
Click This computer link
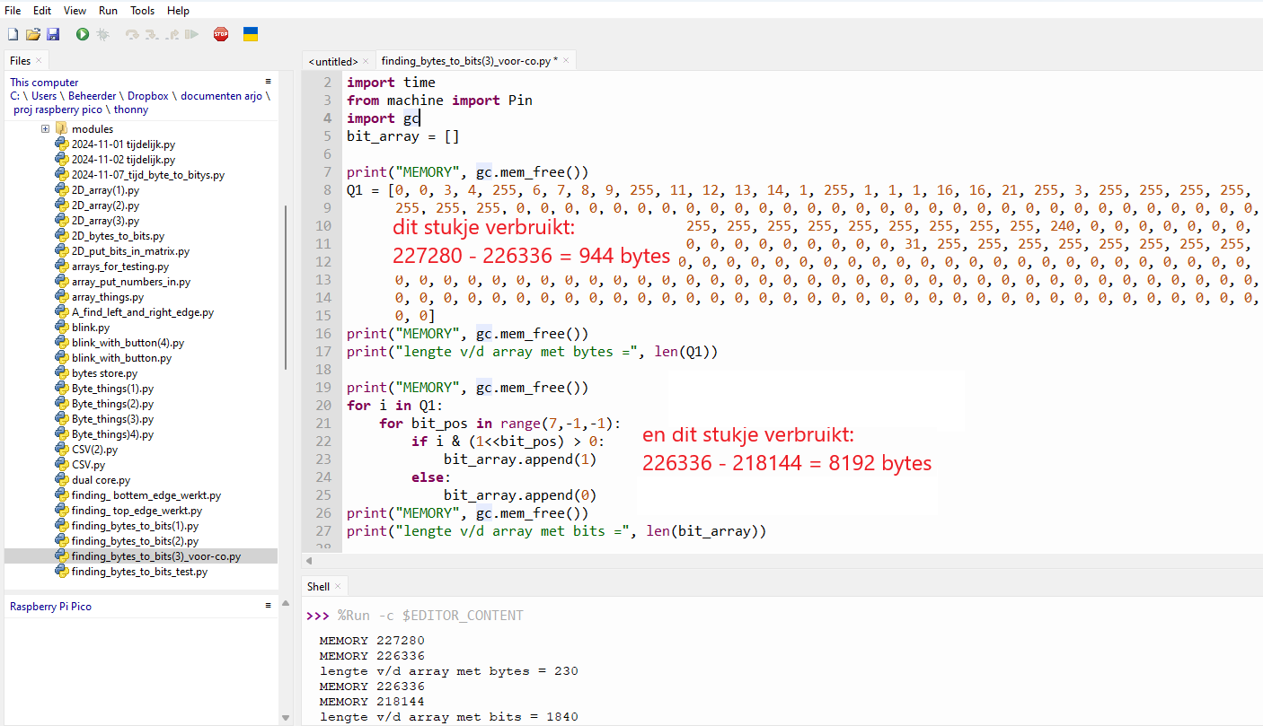pyautogui.click(x=44, y=83)
